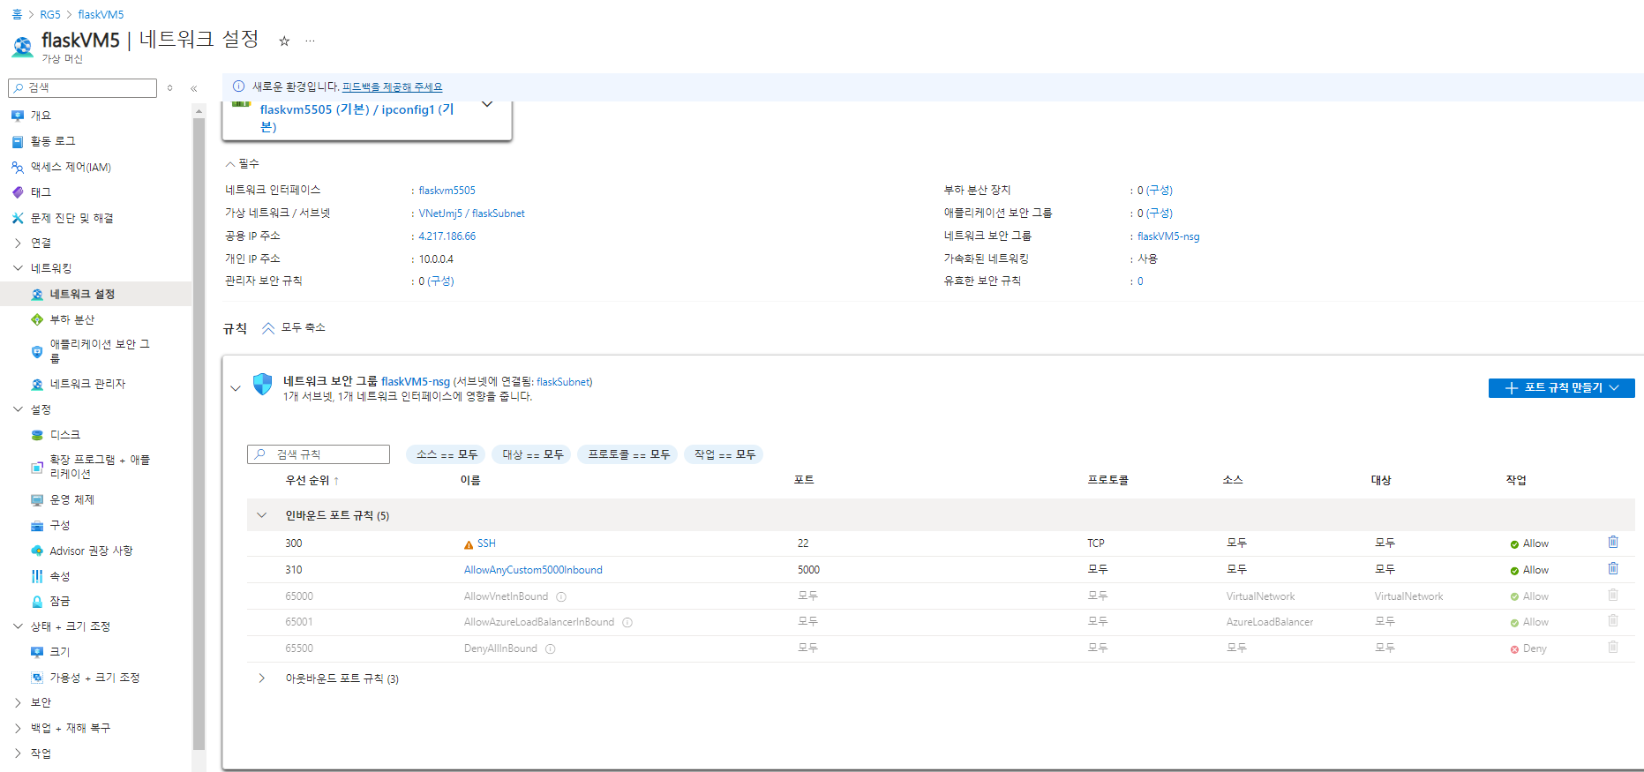
Task: Open flaskVM5-nsg link in essentials
Action: coord(1168,236)
